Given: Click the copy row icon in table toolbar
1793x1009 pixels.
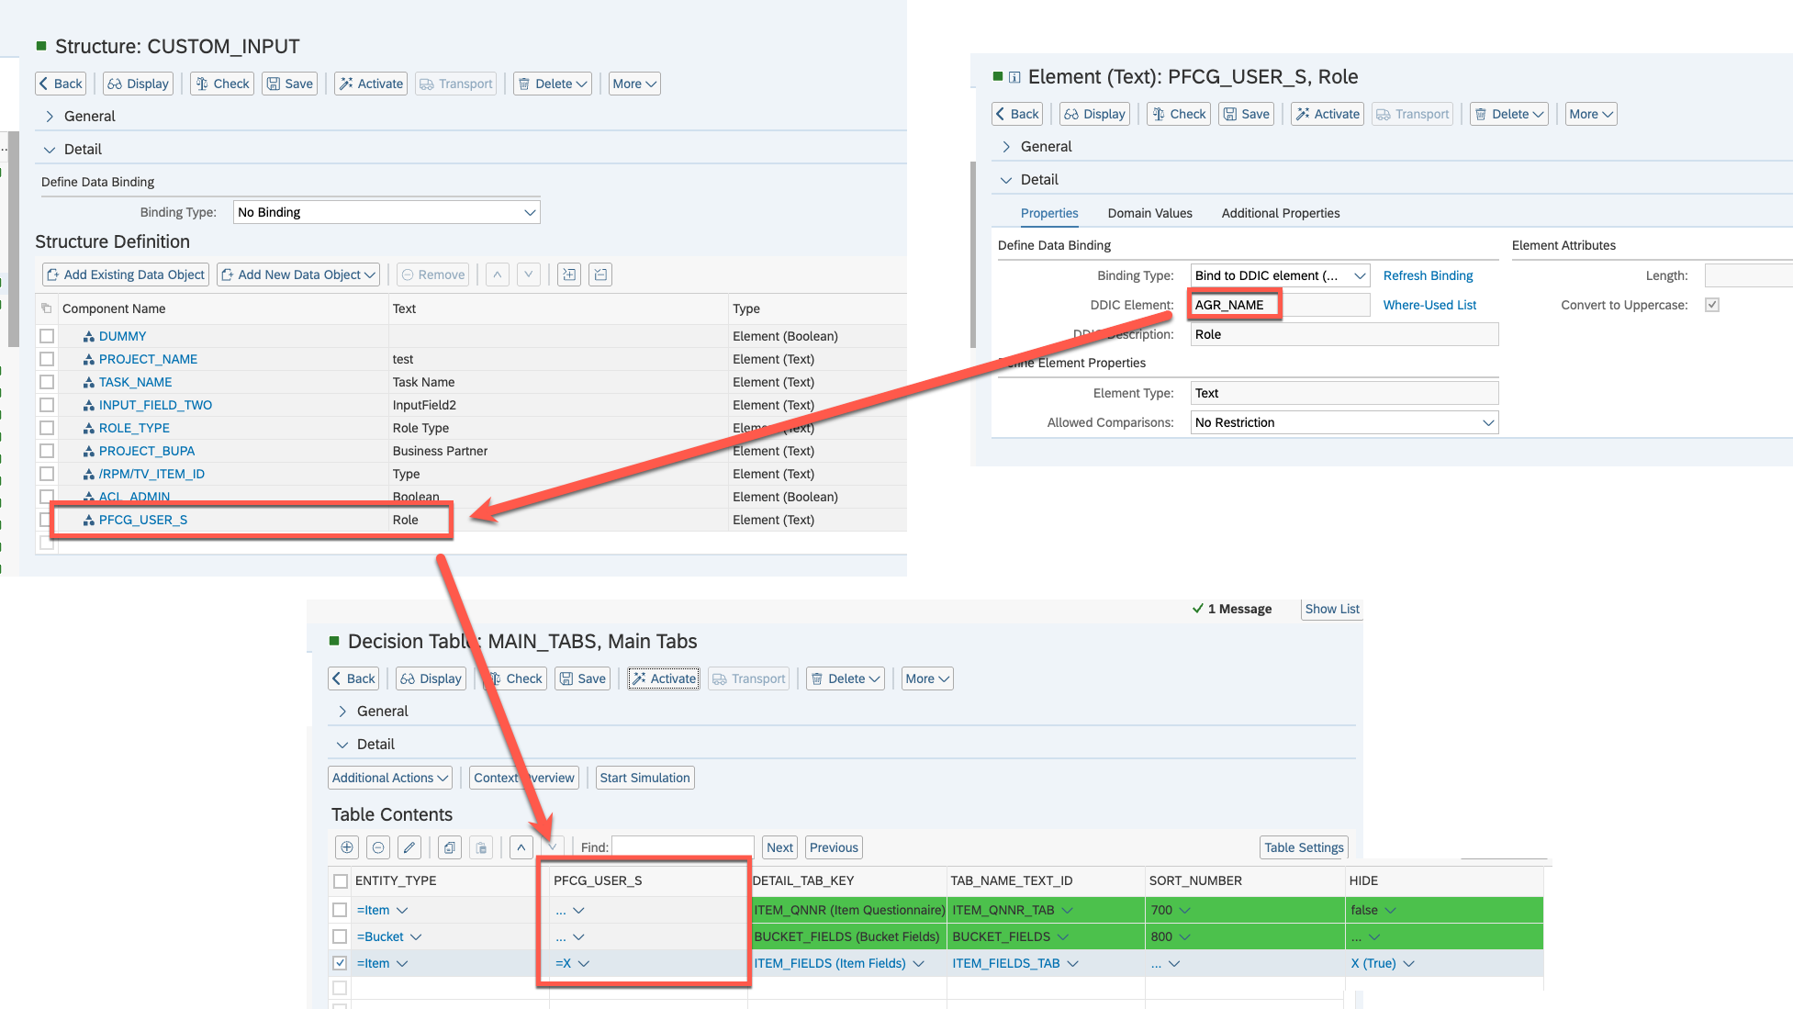Looking at the screenshot, I should [x=449, y=847].
